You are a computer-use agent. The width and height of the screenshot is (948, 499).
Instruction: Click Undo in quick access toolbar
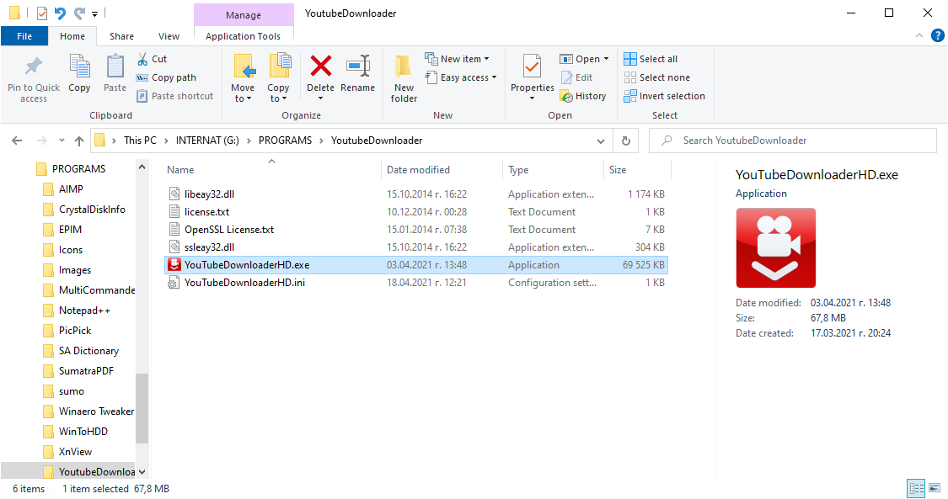coord(60,13)
